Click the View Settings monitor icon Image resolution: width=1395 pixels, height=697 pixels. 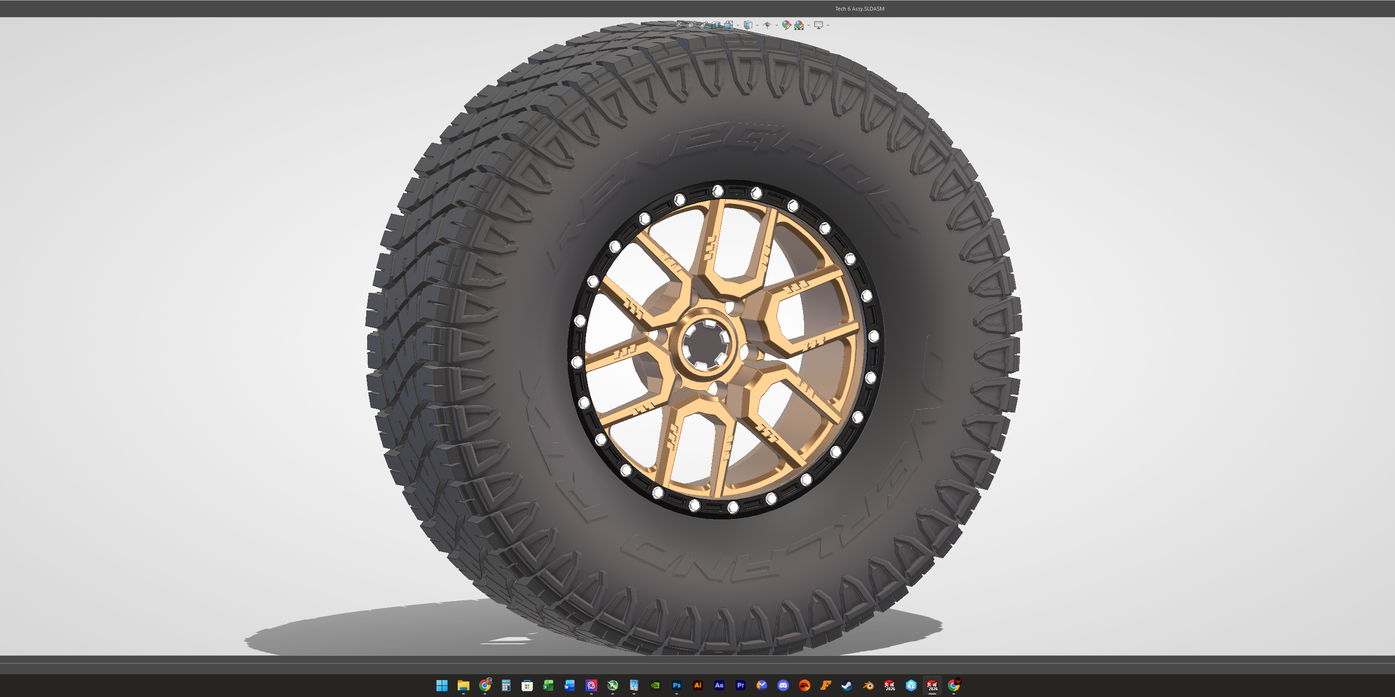[x=819, y=25]
